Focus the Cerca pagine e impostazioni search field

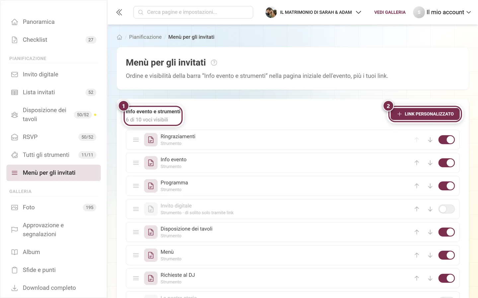193,12
